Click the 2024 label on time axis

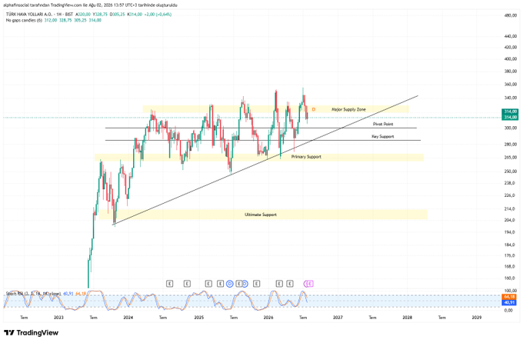(x=128, y=318)
